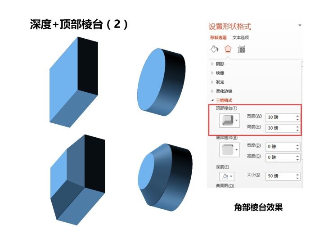The image size is (324, 243).
Task: Open the depth color dropdown arrow
Action: point(231,176)
